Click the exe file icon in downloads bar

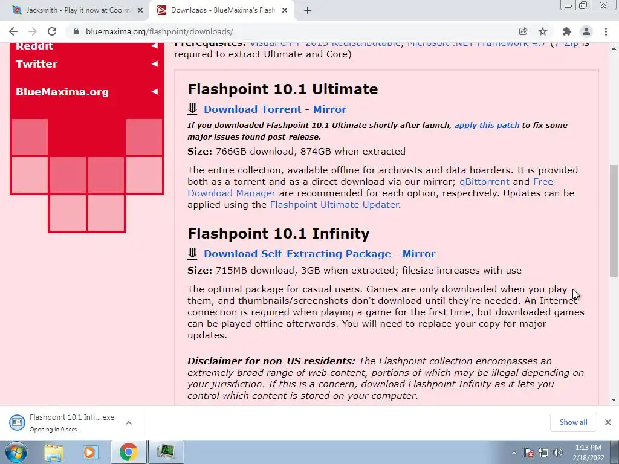pos(17,422)
